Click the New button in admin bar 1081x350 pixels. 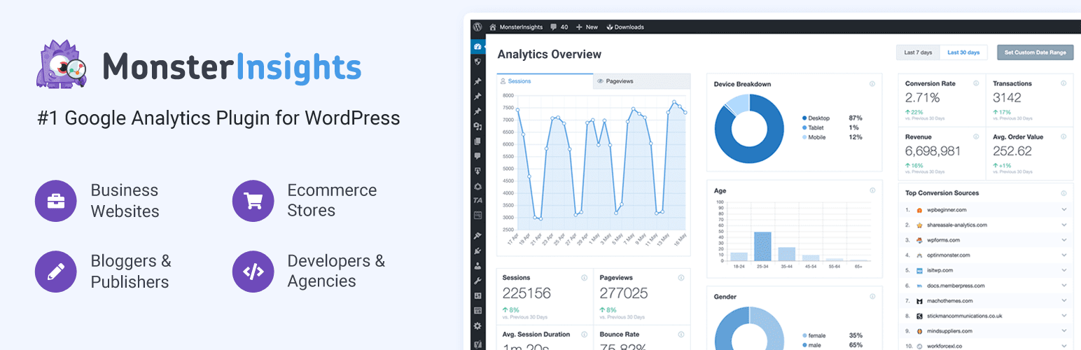(587, 27)
